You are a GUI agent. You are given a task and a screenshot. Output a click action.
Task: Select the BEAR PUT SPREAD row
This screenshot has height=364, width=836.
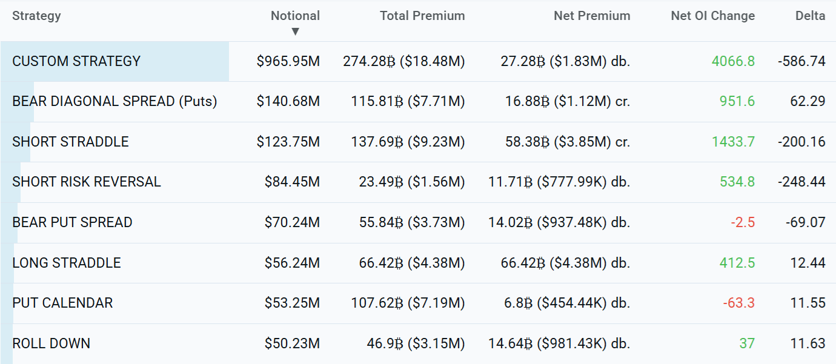(72, 222)
